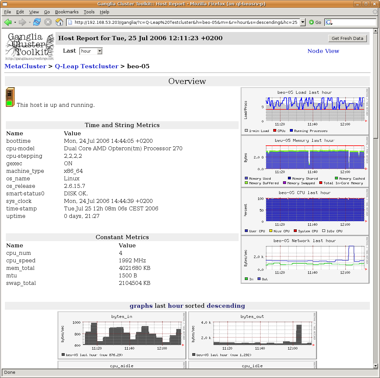Click the Forward arrow icon

click(x=22, y=22)
